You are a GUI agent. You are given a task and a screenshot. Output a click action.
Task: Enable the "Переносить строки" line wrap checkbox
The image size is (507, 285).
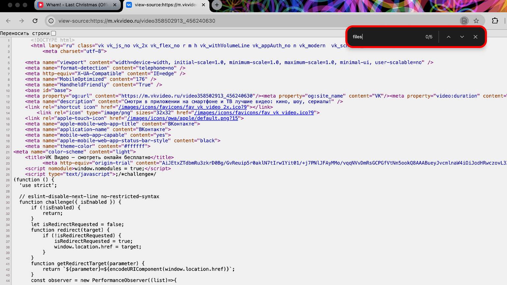(x=54, y=33)
